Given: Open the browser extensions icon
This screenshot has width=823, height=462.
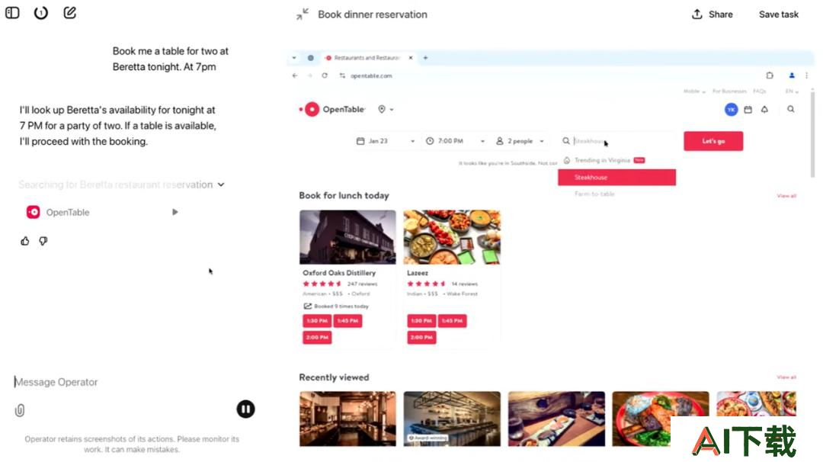Looking at the screenshot, I should click(770, 75).
